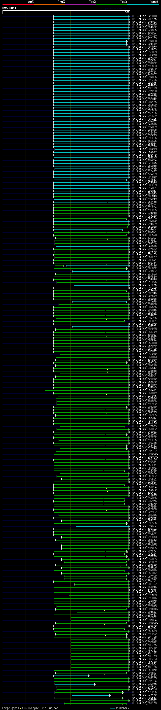Click hit label UniRef100_A9PAL3
161x710 pixels.
click(x=144, y=66)
